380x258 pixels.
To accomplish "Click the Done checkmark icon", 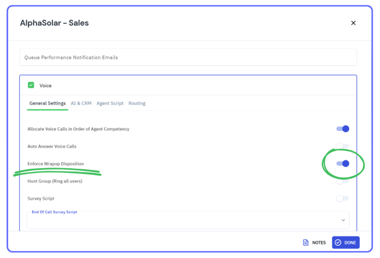I will pyautogui.click(x=338, y=242).
